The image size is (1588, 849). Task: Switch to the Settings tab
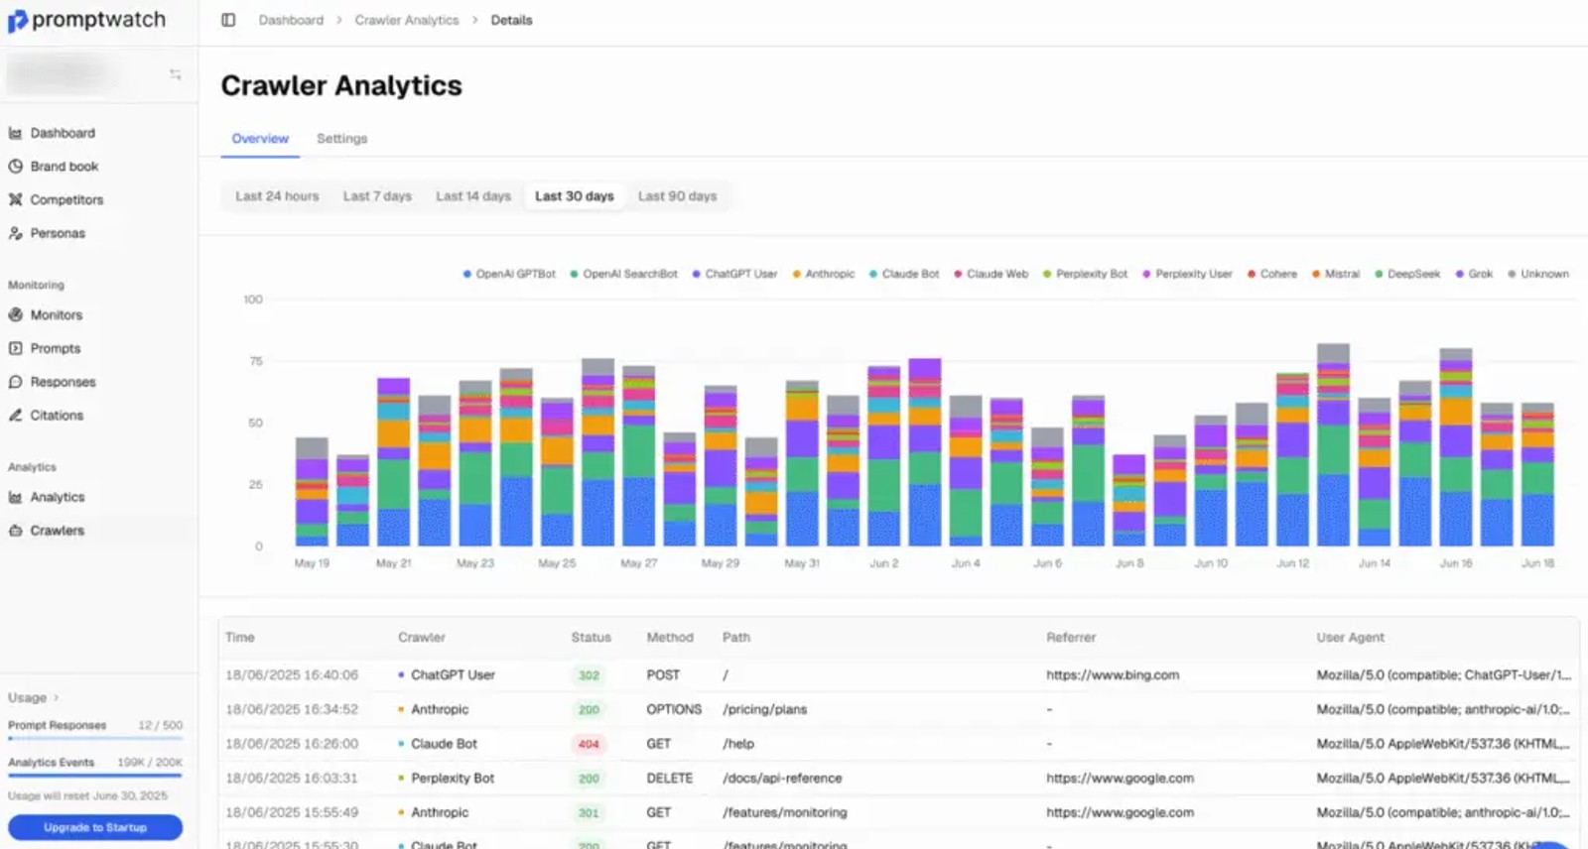pyautogui.click(x=341, y=139)
